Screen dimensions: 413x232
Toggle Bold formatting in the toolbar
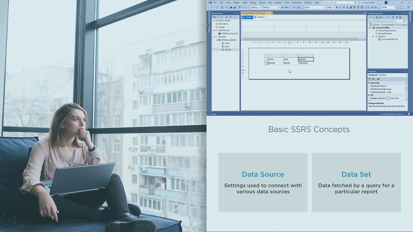[337, 7]
